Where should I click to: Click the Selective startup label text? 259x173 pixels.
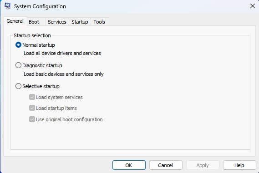(x=41, y=86)
